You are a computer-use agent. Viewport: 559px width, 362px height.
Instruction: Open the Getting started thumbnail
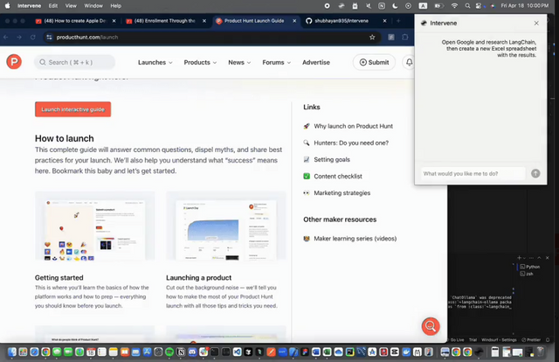pyautogui.click(x=95, y=227)
